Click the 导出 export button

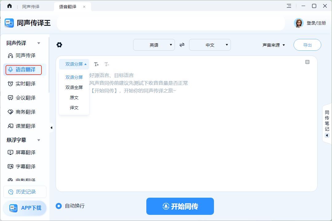307,45
